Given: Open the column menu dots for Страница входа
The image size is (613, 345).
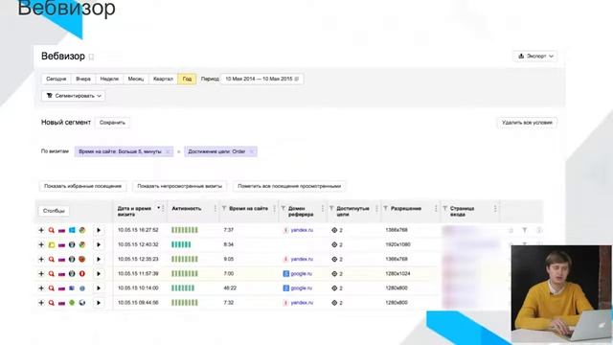Looking at the screenshot, I should coord(495,209).
